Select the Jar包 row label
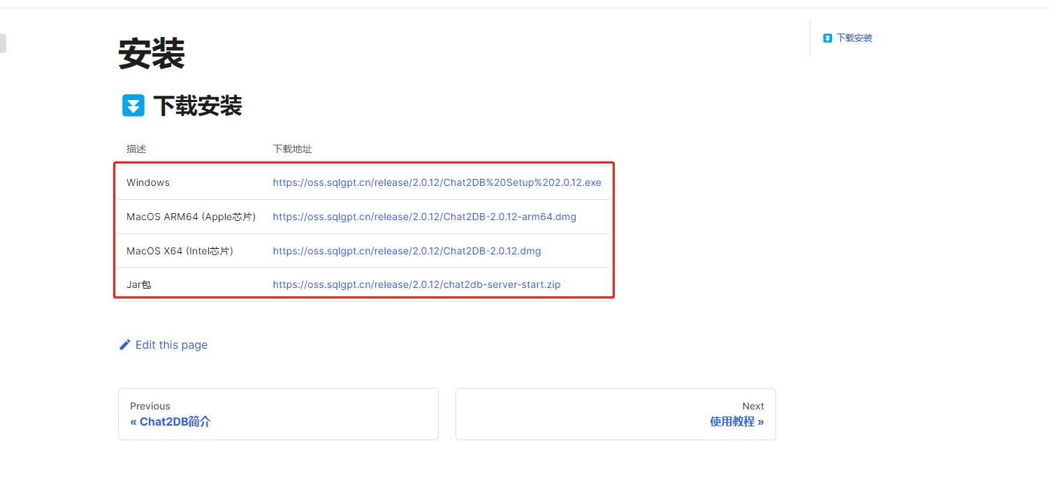 pyautogui.click(x=139, y=284)
